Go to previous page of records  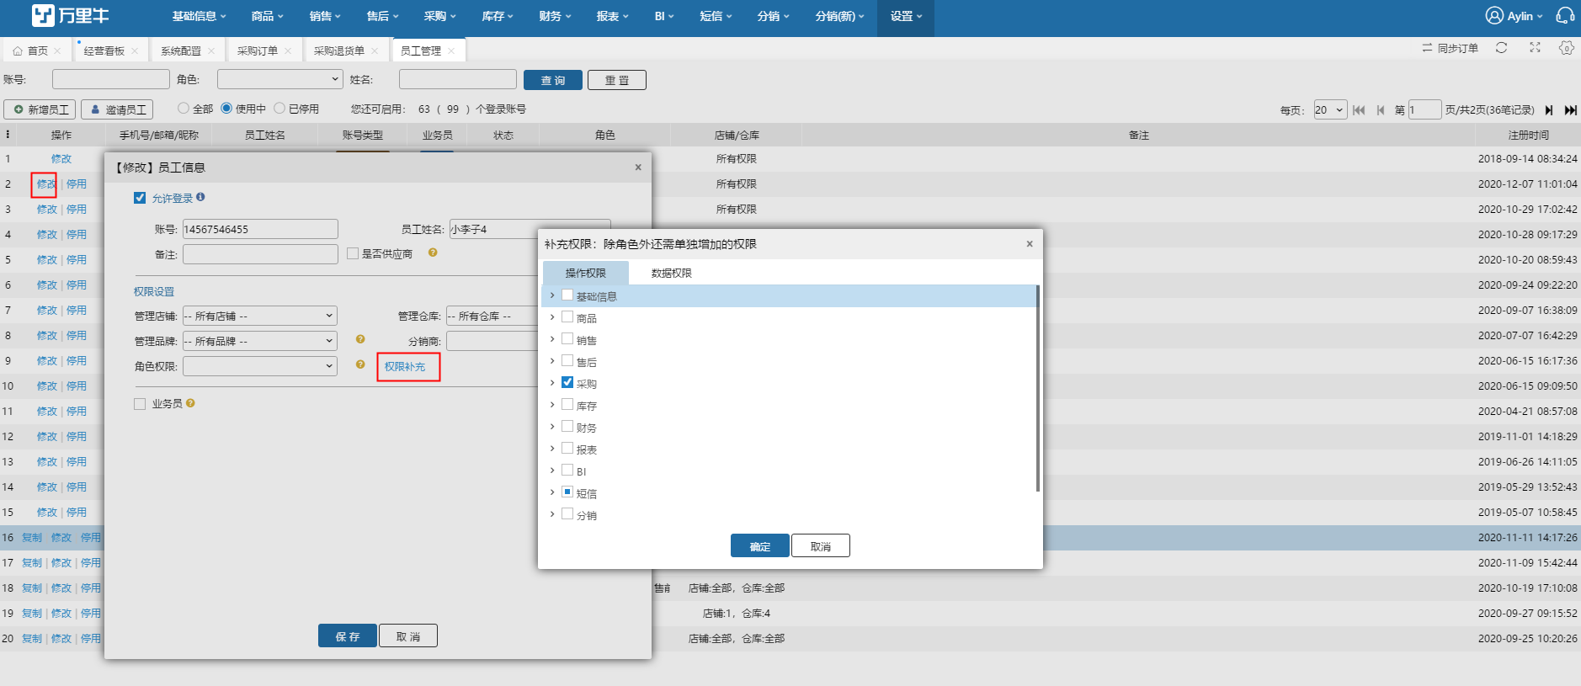click(1381, 110)
